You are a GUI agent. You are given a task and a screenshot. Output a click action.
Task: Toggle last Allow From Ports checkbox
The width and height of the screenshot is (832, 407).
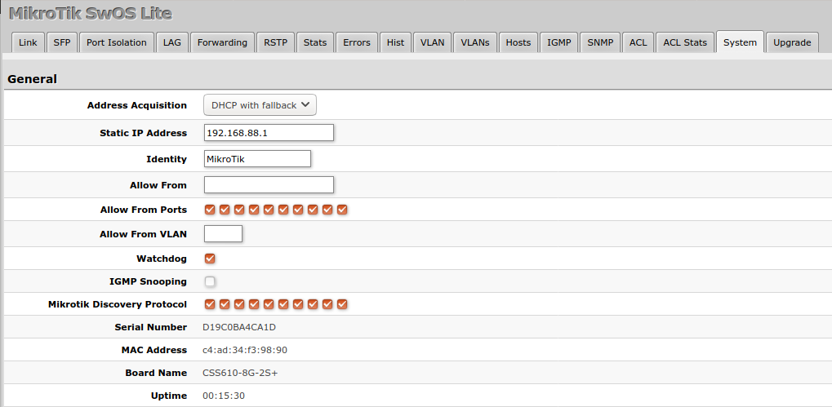pos(342,210)
